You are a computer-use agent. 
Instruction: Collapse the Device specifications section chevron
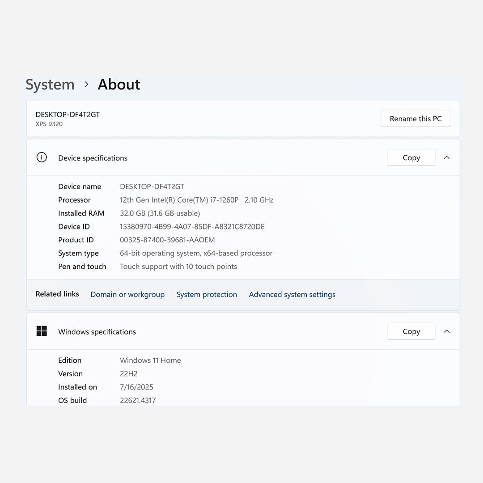[447, 157]
